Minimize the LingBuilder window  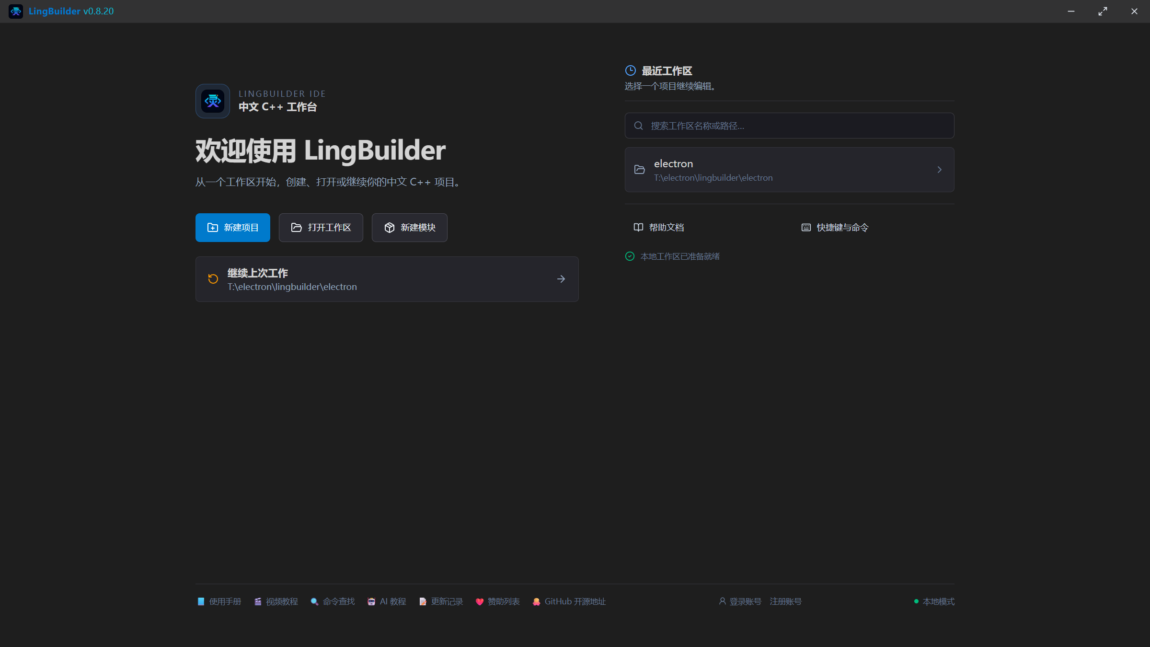click(x=1071, y=11)
